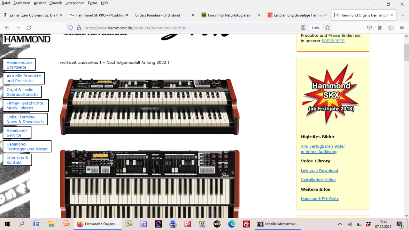
Task: Launch Excel from the taskbar
Action: (x=129, y=224)
